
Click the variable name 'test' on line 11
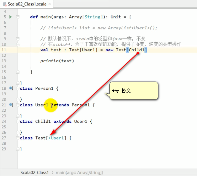(x=56, y=50)
